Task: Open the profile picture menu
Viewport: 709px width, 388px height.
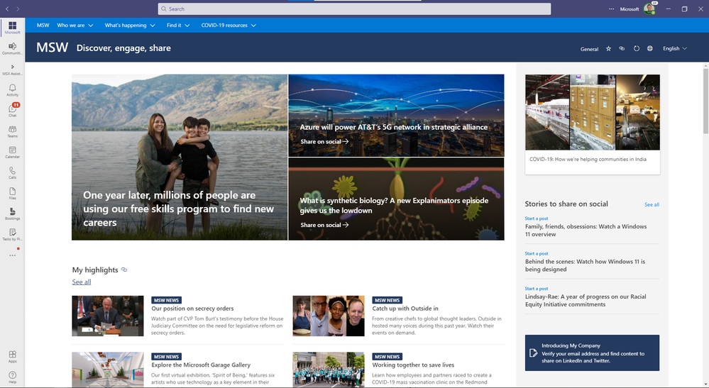Action: [x=649, y=9]
